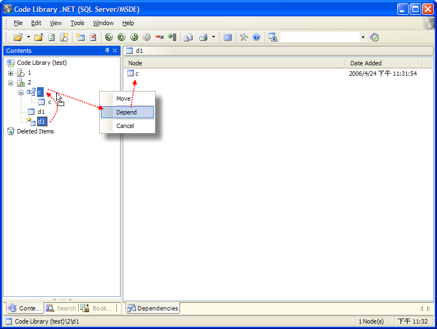Click the binoculars find toolbar icon

tap(273, 37)
